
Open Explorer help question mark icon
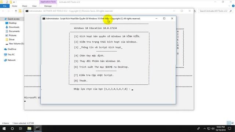tap(233, 6)
